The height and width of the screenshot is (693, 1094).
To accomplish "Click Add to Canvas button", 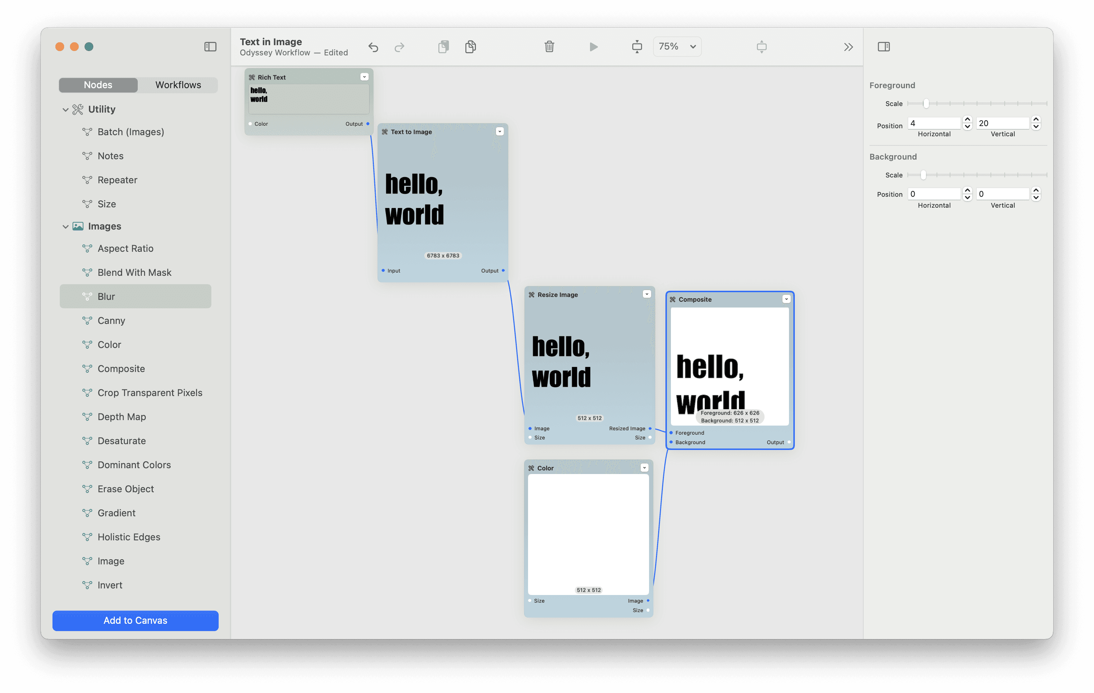I will [135, 620].
